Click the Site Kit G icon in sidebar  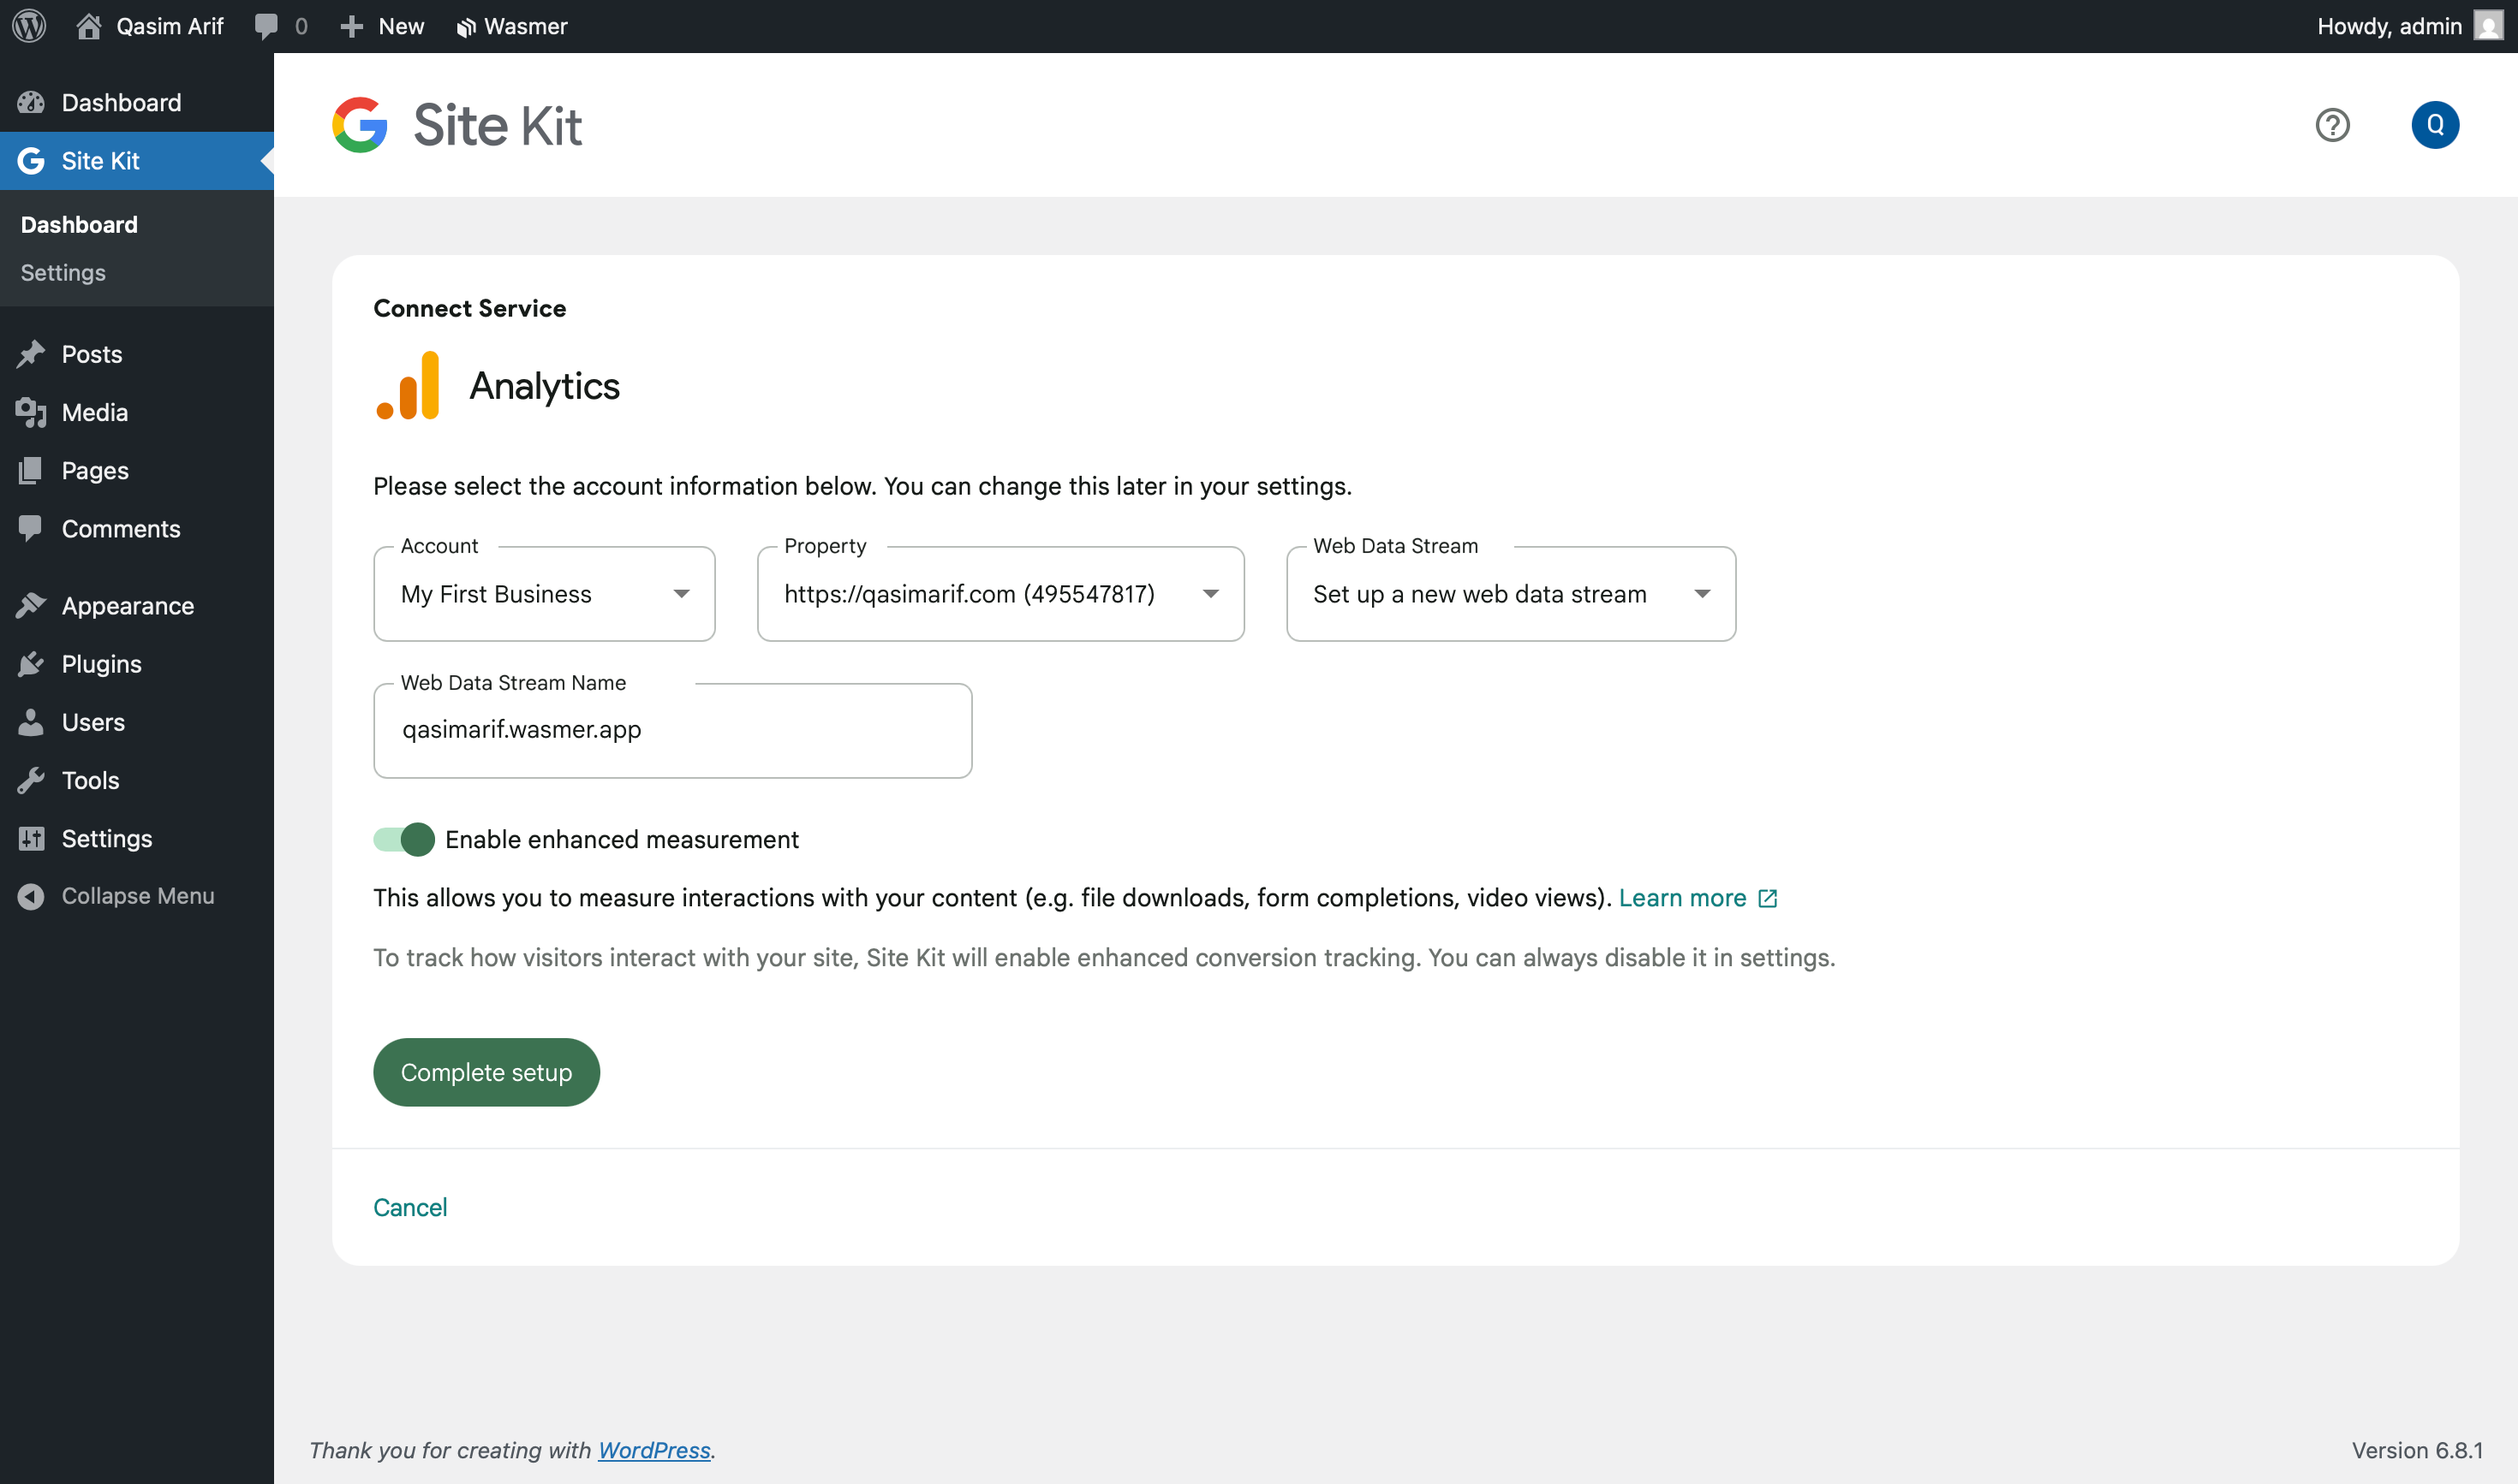tap(32, 161)
